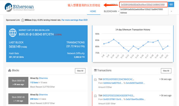Expand the rightmost navigation dropdown chevron
Screen dimensions: 179x106
171,11
